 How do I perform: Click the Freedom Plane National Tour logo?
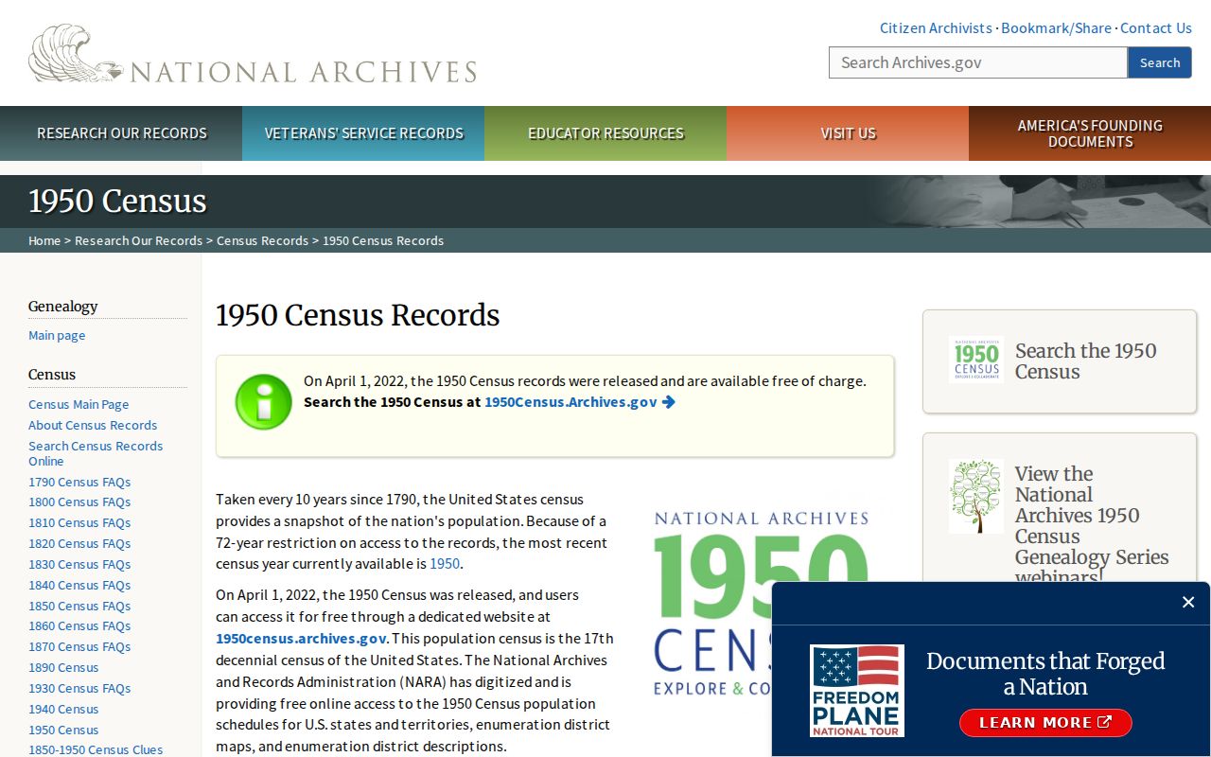point(857,691)
